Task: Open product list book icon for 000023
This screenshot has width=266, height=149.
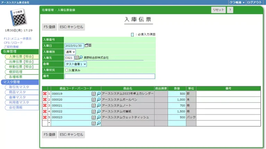Action: coord(94,117)
